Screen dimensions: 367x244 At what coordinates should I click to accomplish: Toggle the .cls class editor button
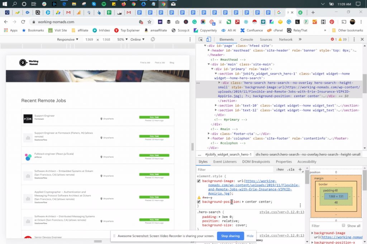pos(291,169)
